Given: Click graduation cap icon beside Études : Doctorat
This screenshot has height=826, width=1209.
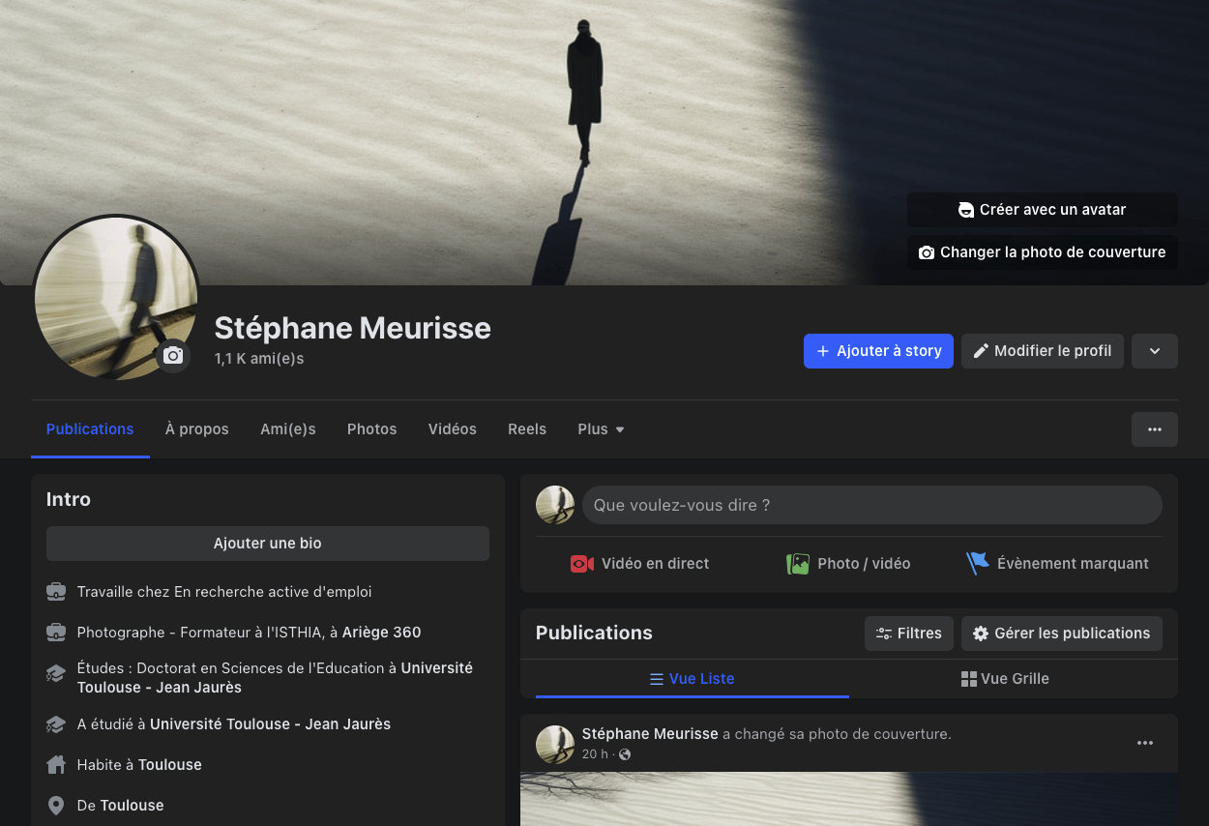Looking at the screenshot, I should 56,673.
